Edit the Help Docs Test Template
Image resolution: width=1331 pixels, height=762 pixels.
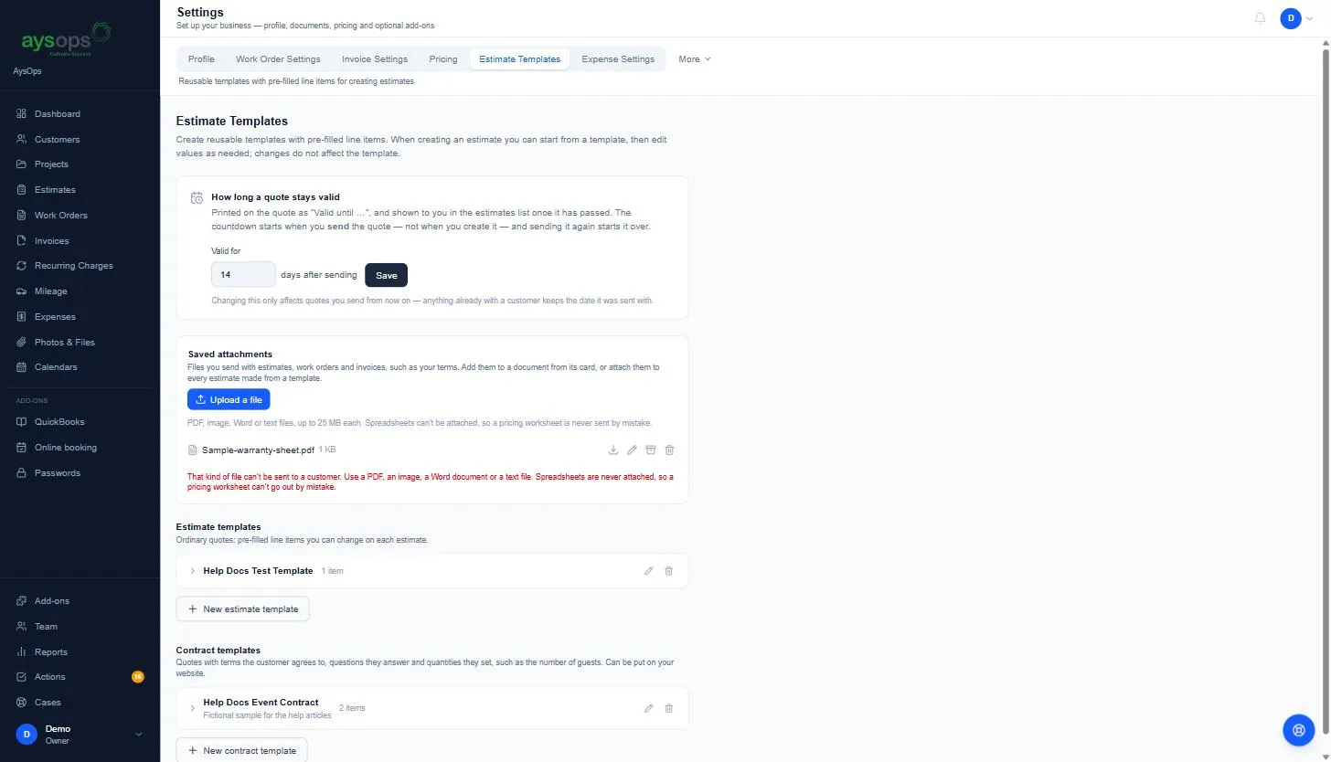[x=649, y=571]
